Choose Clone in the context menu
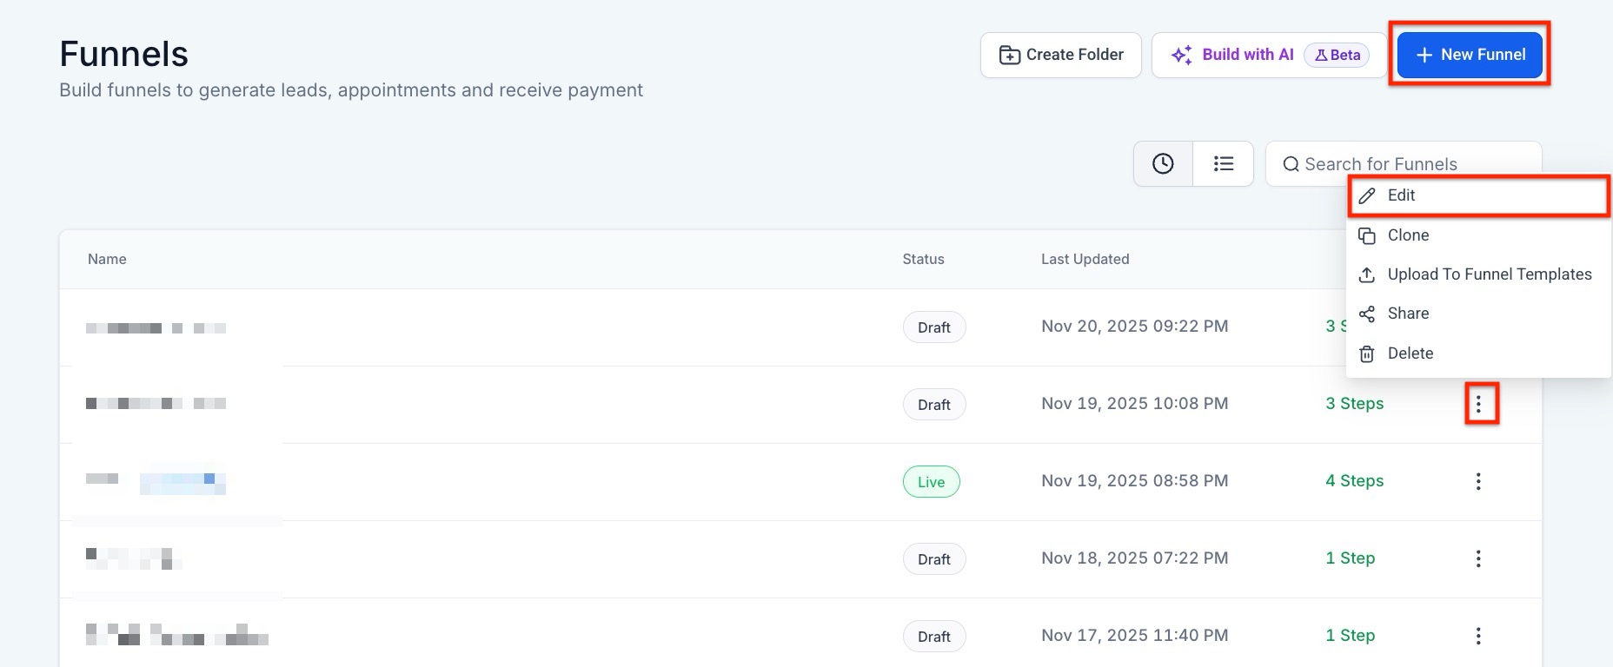The image size is (1613, 667). tap(1408, 235)
